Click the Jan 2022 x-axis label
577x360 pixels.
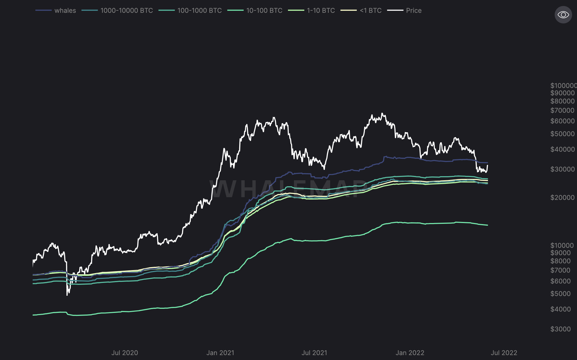(x=410, y=353)
